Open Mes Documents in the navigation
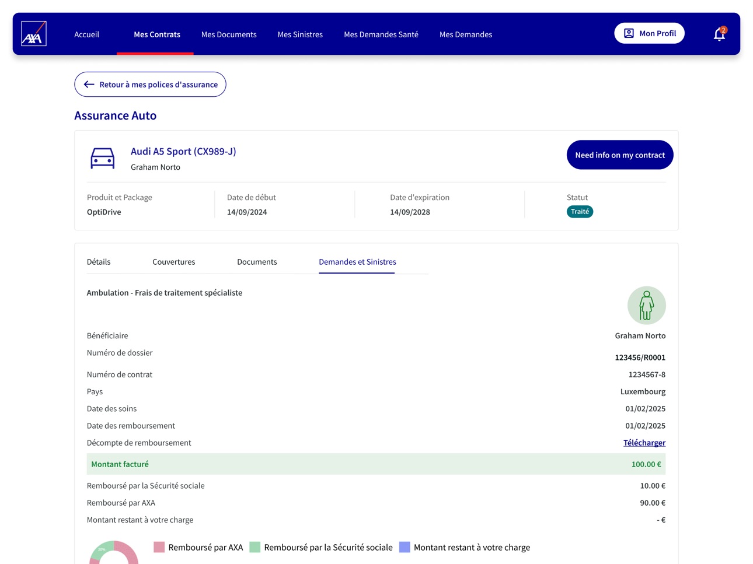Screen dimensions: 753x564 pyautogui.click(x=229, y=34)
